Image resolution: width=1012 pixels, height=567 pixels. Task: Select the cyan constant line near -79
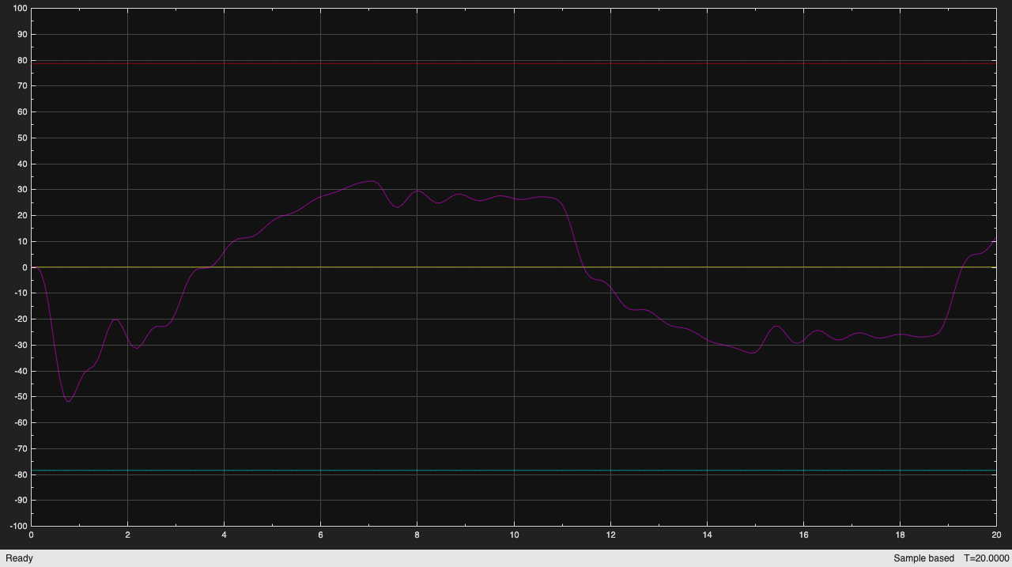point(513,471)
